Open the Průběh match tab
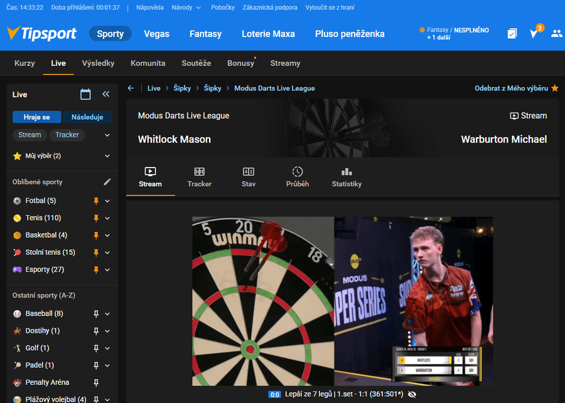The image size is (565, 403). pos(298,177)
